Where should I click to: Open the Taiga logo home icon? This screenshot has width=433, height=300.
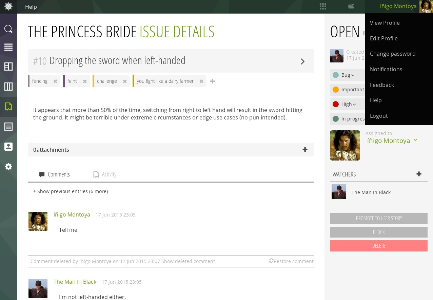(8, 6)
